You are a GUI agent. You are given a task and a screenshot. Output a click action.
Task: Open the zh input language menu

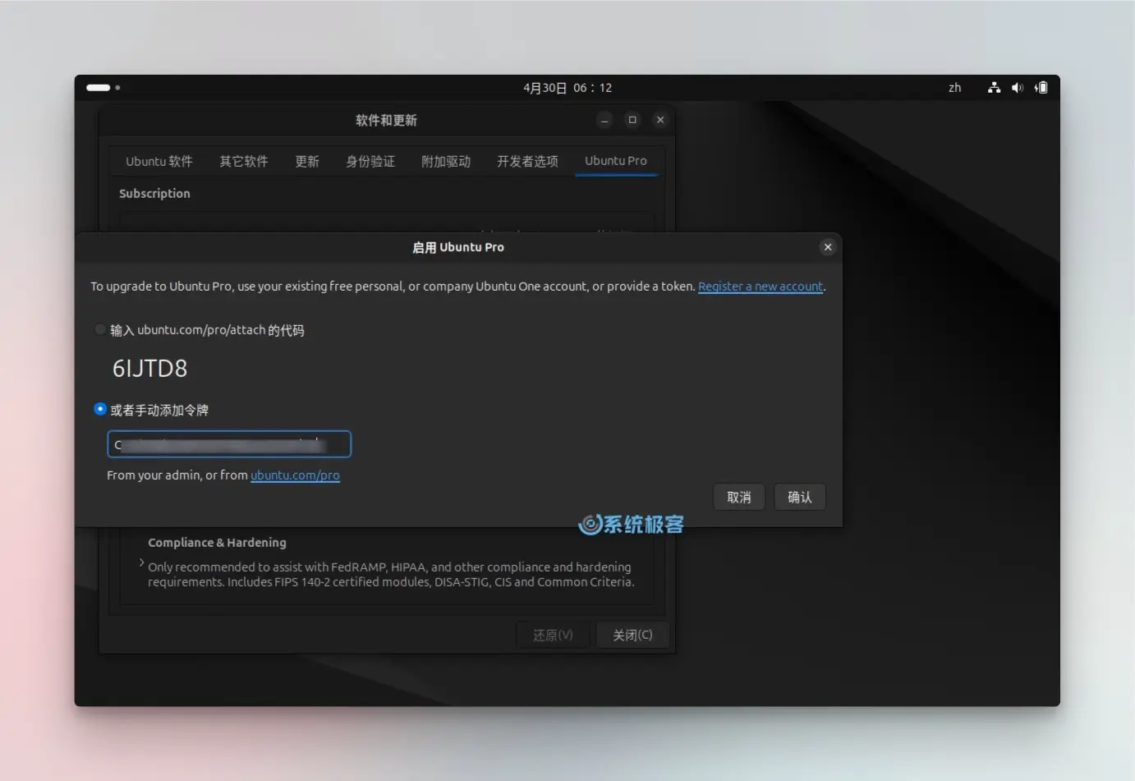[954, 88]
